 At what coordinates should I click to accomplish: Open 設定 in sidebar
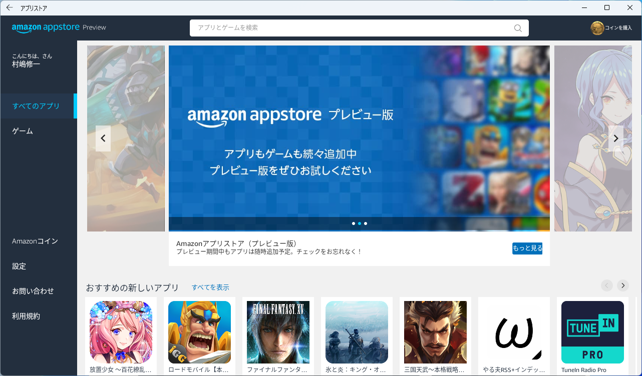tap(39, 266)
